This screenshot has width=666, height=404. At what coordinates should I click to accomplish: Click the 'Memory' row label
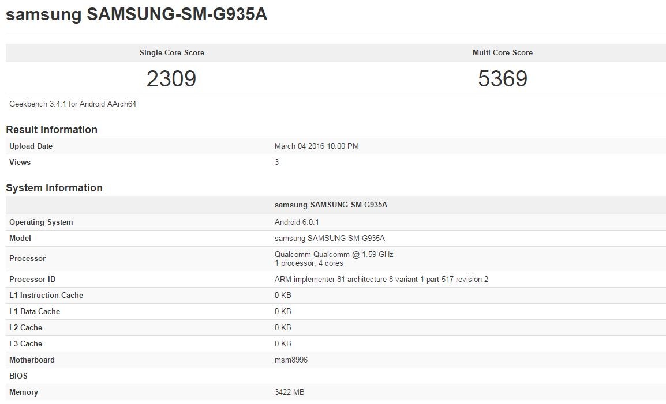click(x=23, y=392)
